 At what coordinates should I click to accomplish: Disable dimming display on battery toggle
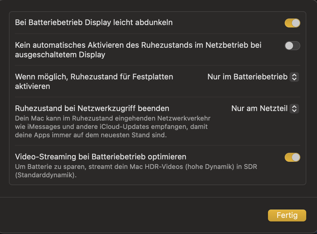tap(292, 23)
